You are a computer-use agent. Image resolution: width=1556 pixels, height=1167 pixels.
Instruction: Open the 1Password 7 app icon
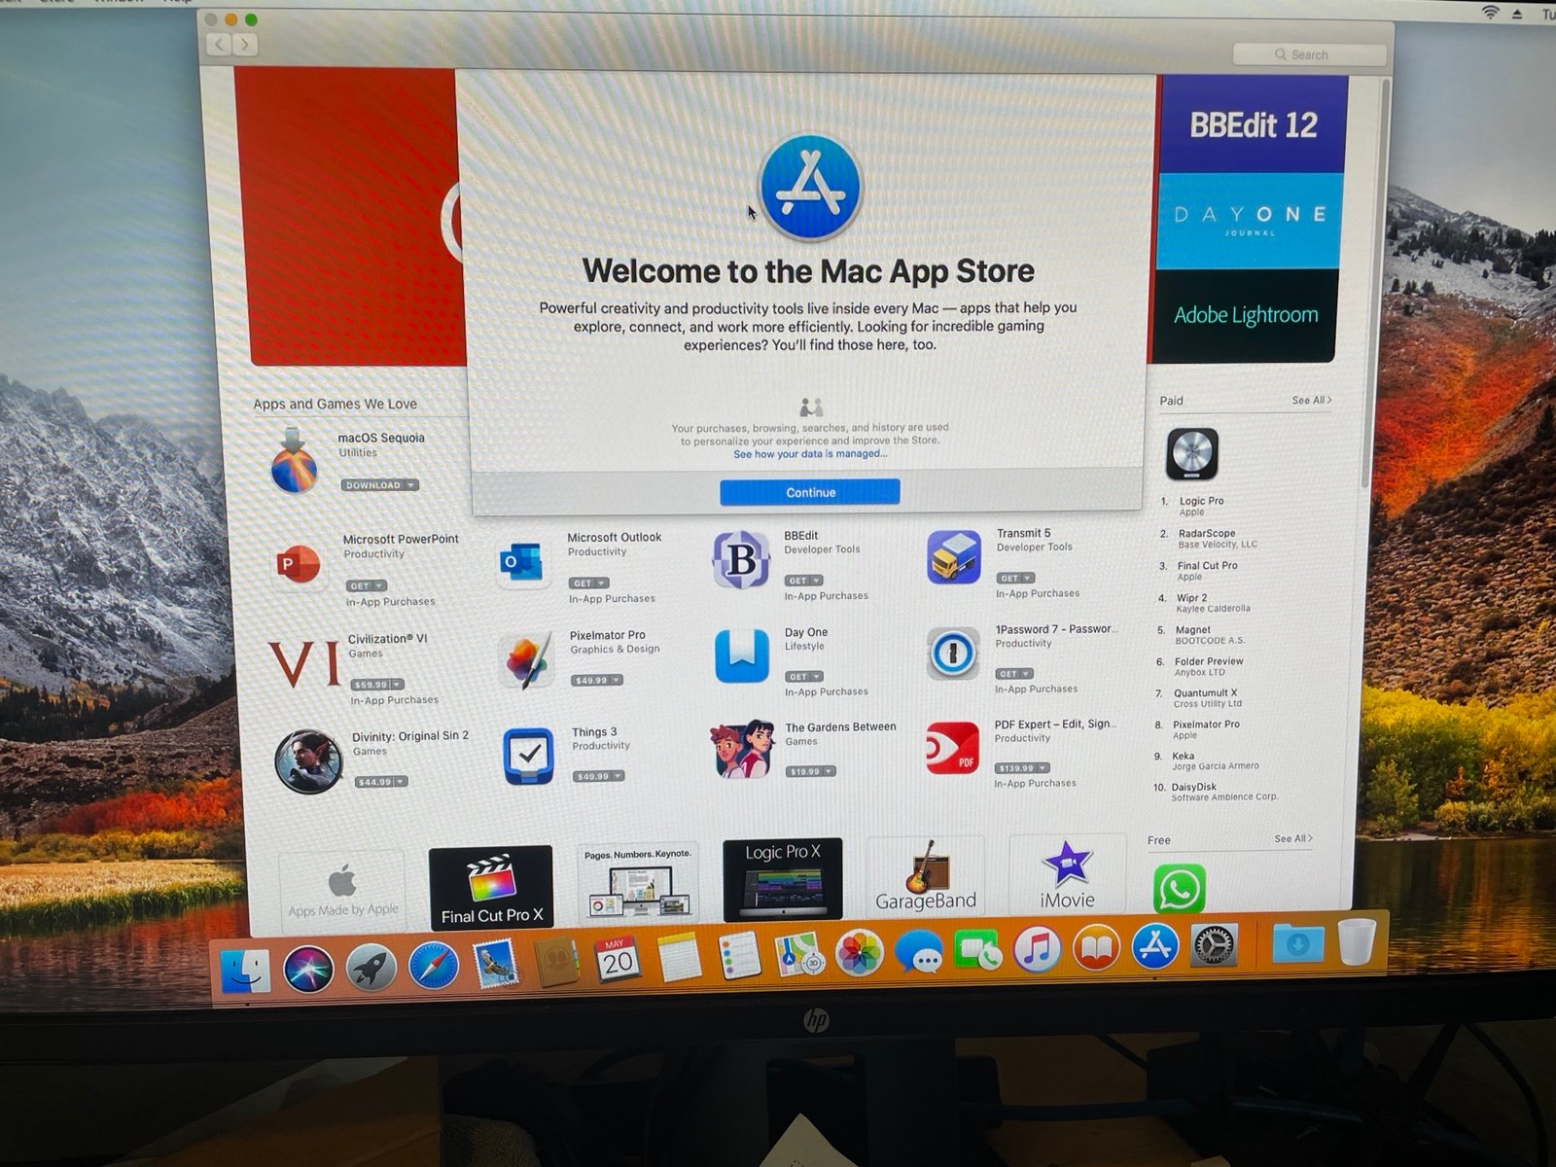953,653
